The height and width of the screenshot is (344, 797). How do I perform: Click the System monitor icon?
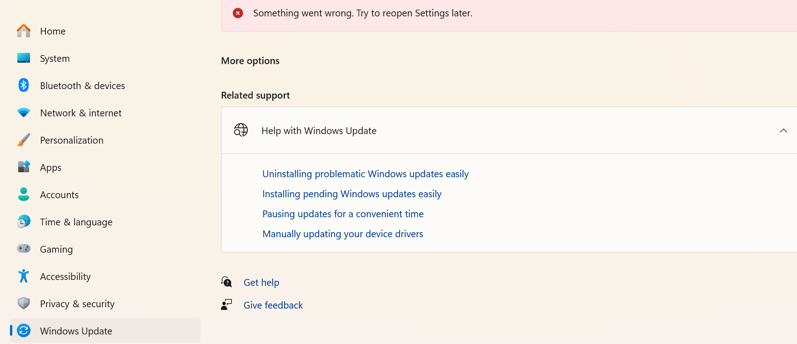(24, 58)
